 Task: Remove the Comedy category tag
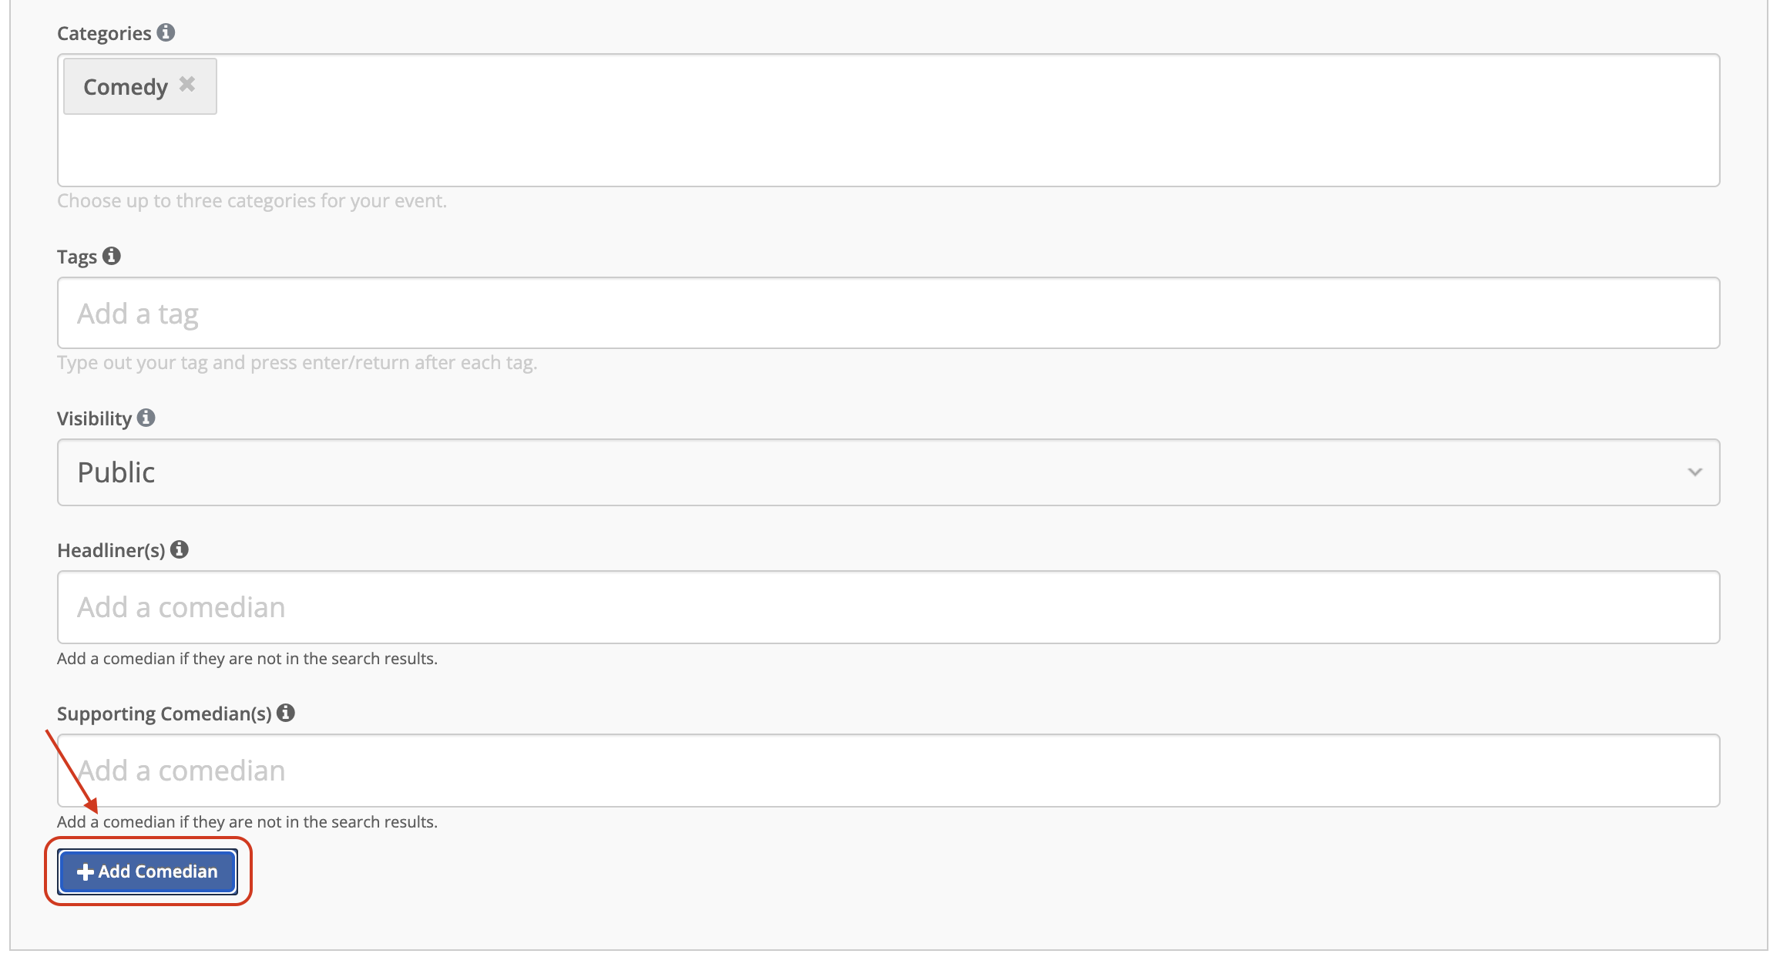[187, 84]
